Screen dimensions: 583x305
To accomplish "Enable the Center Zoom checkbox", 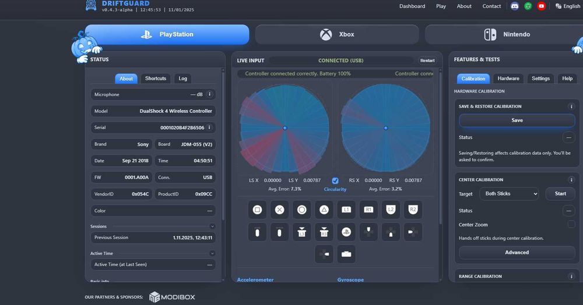I will [x=571, y=224].
